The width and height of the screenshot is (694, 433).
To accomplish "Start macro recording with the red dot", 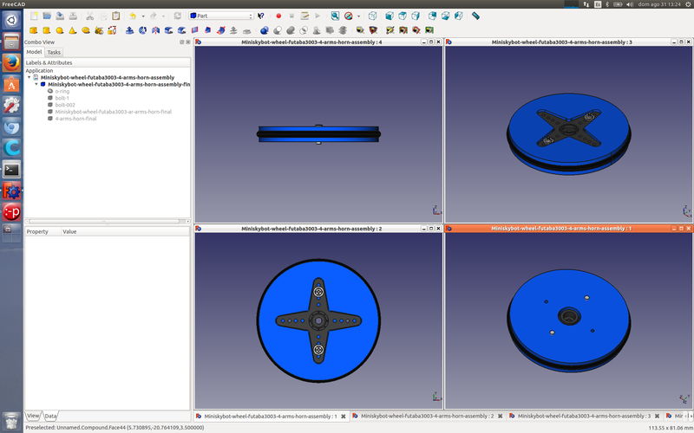I will click(278, 16).
